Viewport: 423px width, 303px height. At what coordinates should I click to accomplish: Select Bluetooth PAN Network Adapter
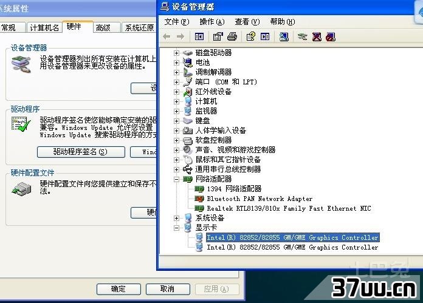tap(260, 199)
